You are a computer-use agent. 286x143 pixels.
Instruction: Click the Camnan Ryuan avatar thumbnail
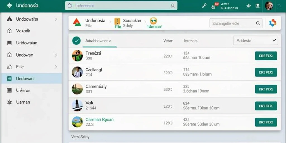coord(77,122)
